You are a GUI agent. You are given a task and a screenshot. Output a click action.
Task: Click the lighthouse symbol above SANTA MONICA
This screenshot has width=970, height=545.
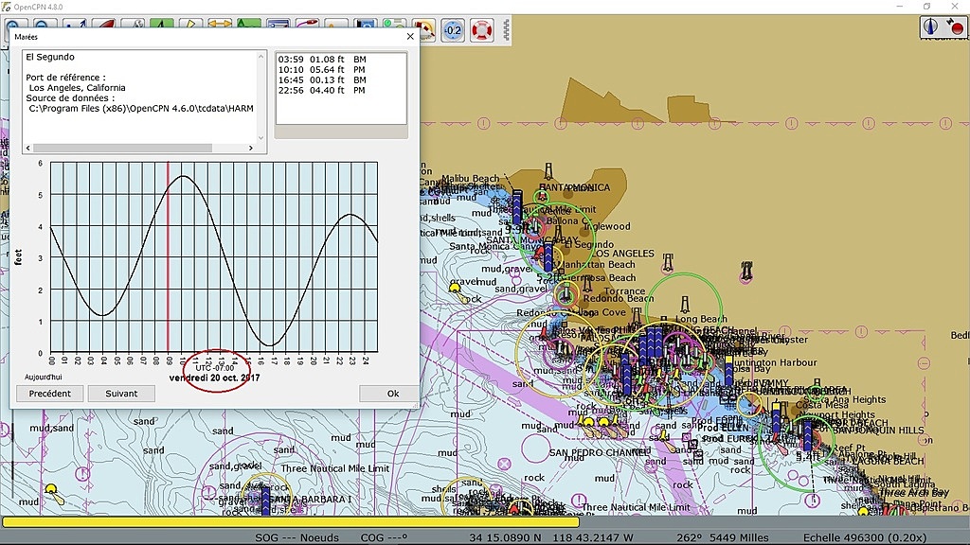pyautogui.click(x=548, y=171)
